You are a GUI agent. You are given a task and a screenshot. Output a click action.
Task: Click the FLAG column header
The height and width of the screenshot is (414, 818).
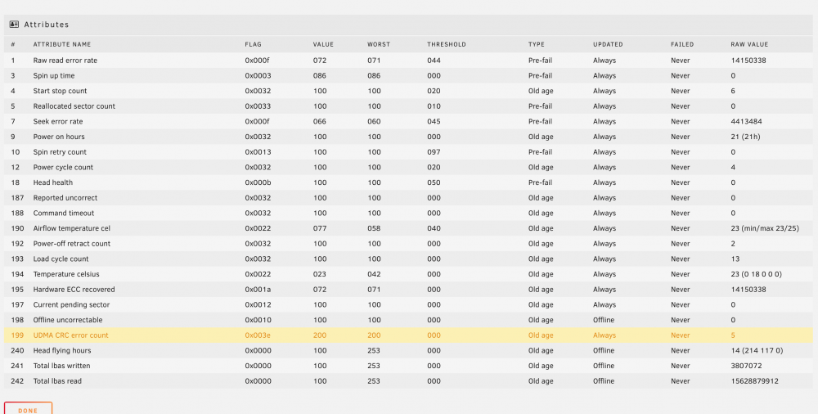click(x=253, y=44)
